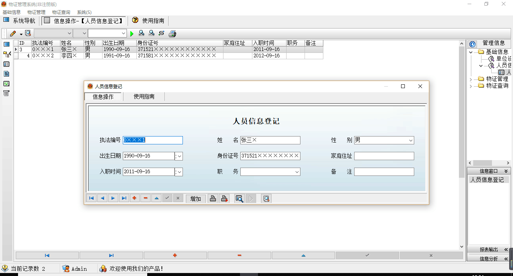Click the blue back arrow in 管理信息 panel
Image resolution: width=513 pixels, height=276 pixels.
(473, 44)
